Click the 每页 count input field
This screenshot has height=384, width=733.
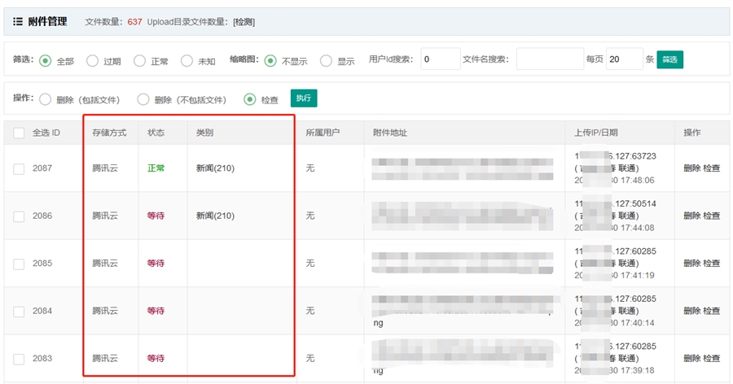pos(624,59)
